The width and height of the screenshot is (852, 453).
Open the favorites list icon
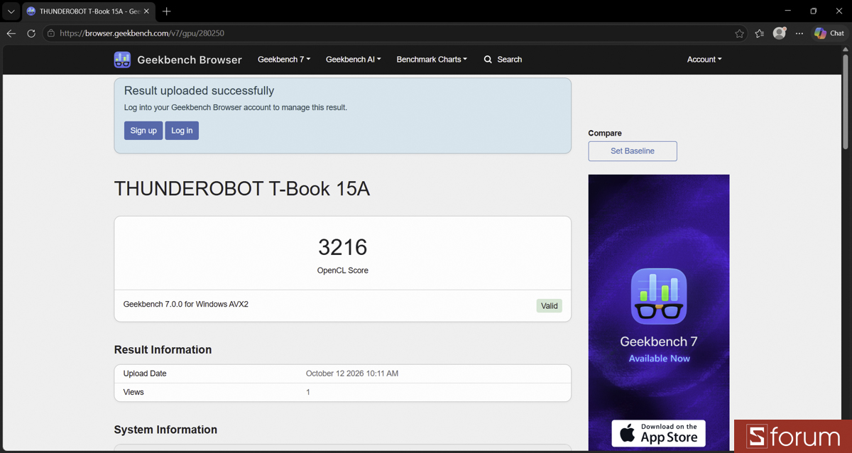[x=760, y=33]
